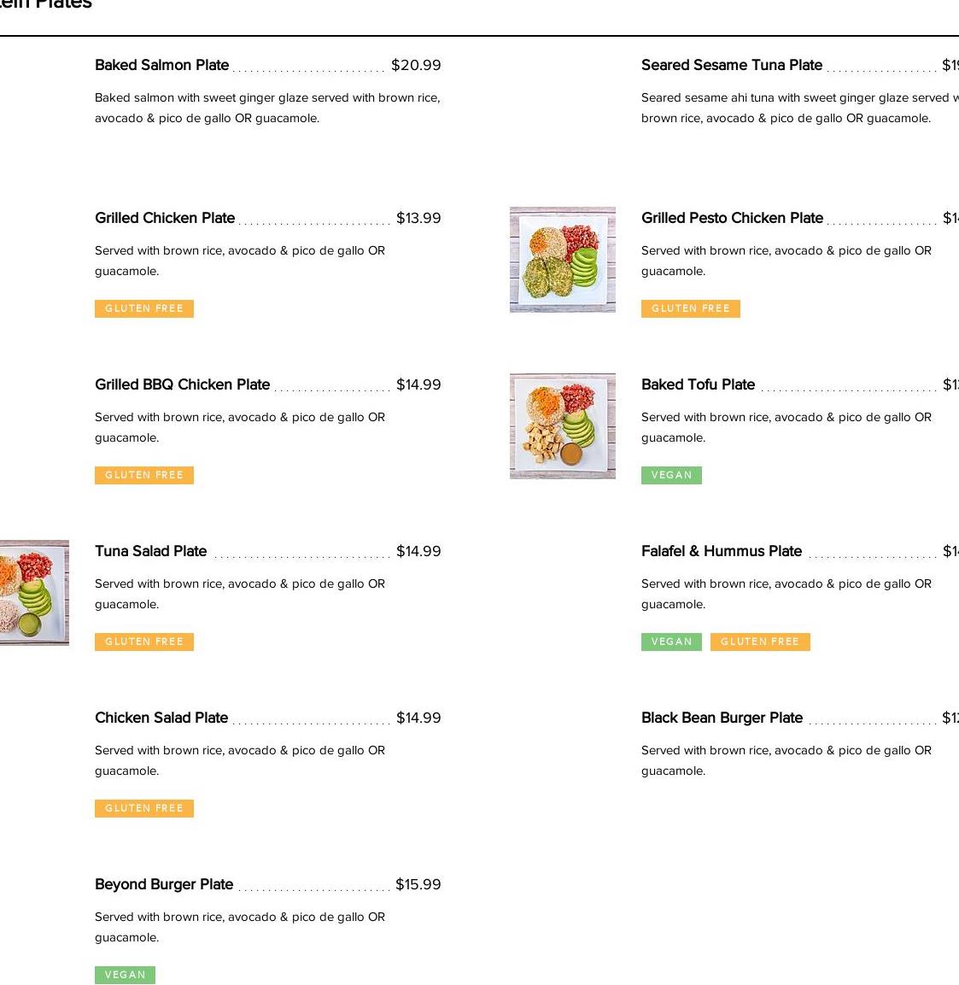The width and height of the screenshot is (959, 985).
Task: Select Grilled Pesto Chicken Plate title
Action: coord(732,218)
